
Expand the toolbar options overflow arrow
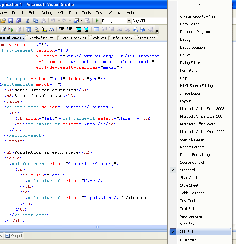[x=157, y=31]
